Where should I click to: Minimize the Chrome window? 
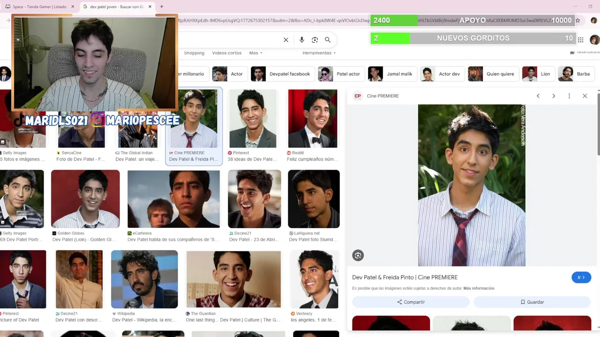tap(576, 7)
